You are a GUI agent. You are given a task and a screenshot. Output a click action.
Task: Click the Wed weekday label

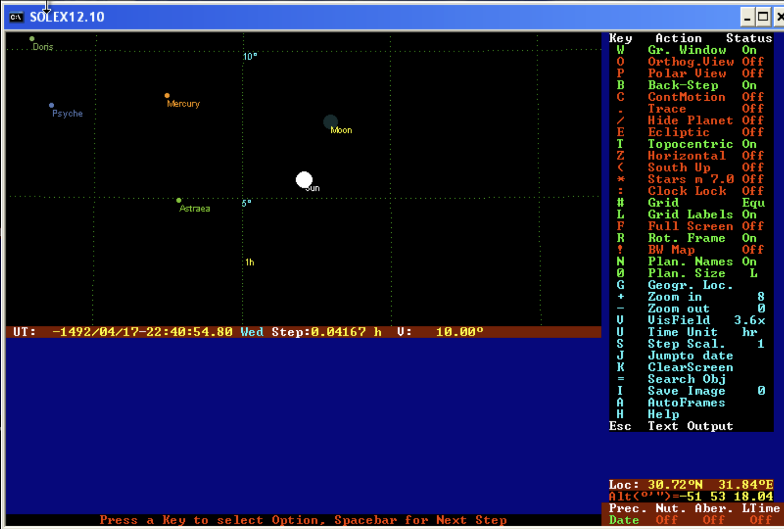(252, 332)
